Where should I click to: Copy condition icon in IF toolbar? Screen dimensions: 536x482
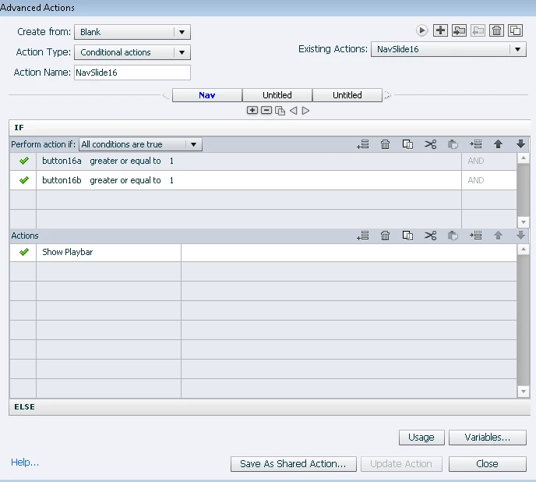click(407, 144)
